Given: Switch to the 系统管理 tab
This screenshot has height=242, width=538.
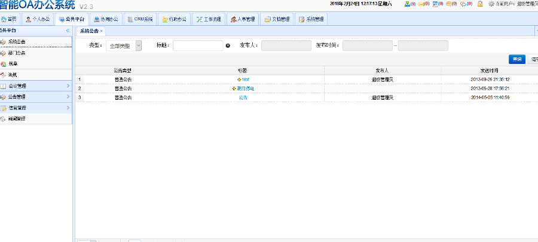Looking at the screenshot, I should [311, 19].
